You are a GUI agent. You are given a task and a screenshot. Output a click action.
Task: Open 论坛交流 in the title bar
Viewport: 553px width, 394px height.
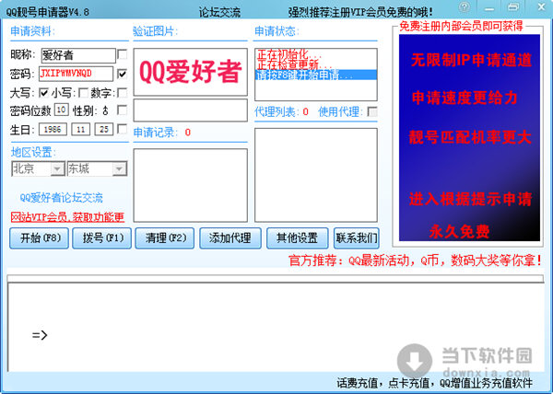point(219,12)
